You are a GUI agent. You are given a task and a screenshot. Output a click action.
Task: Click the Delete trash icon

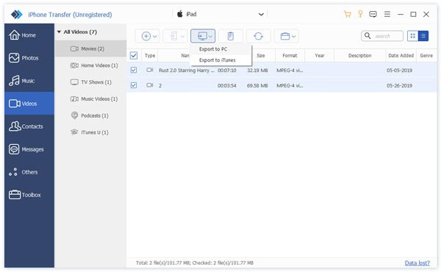(231, 36)
